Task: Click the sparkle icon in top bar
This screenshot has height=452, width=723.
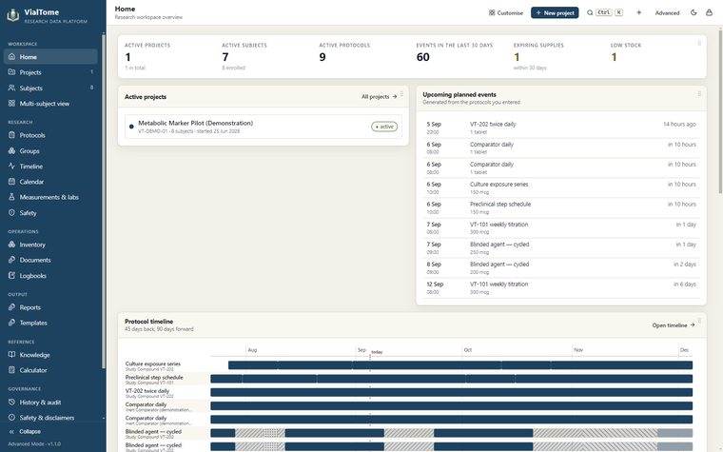Action: tap(639, 13)
